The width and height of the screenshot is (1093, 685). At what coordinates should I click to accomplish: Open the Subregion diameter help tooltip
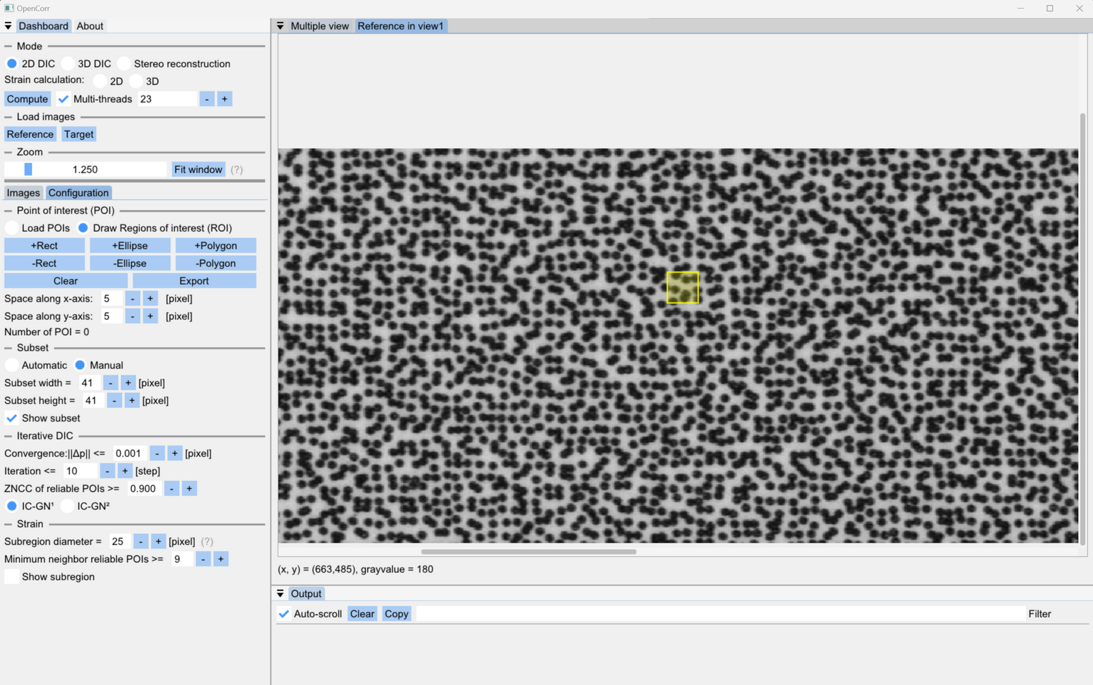coord(208,541)
